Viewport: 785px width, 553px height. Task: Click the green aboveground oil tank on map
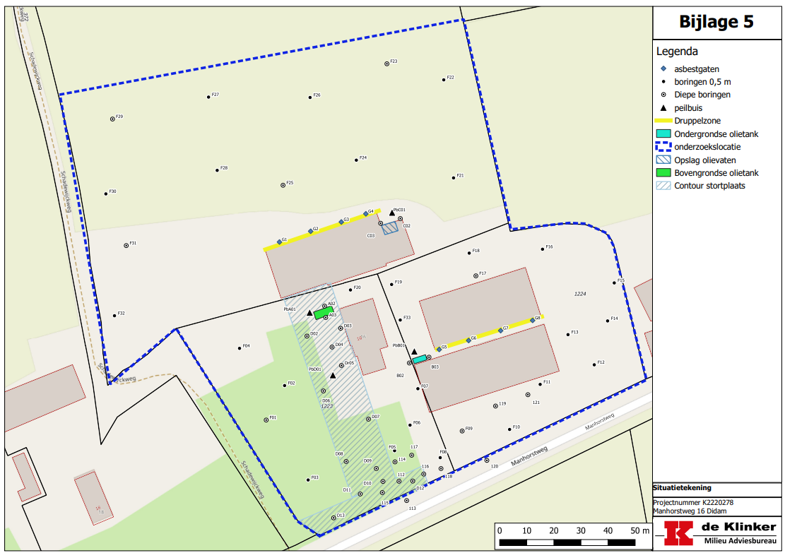tap(324, 312)
